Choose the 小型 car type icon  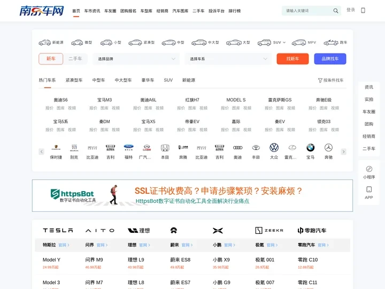point(106,42)
